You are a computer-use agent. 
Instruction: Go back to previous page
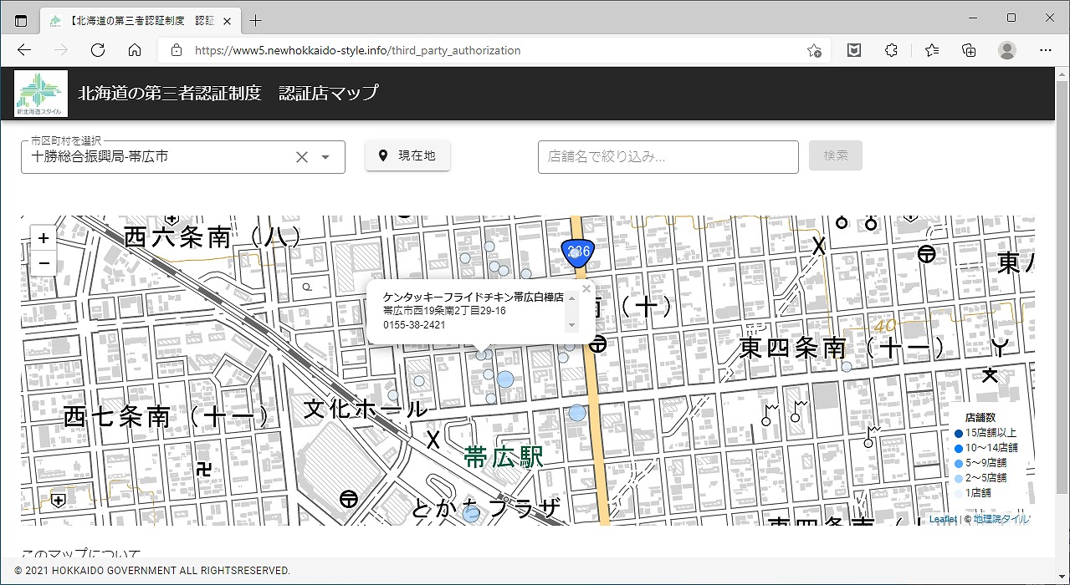24,50
